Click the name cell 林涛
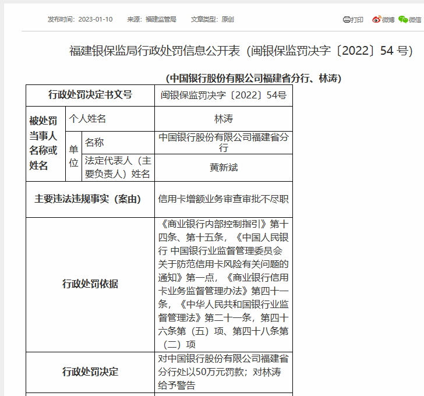Image resolution: width=424 pixels, height=396 pixels. pyautogui.click(x=224, y=119)
